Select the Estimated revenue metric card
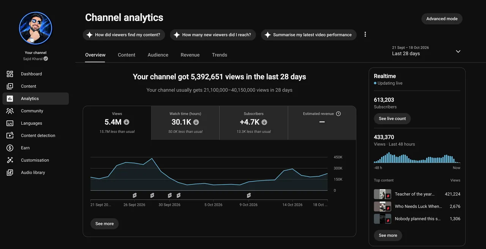486x249 pixels. (322, 123)
